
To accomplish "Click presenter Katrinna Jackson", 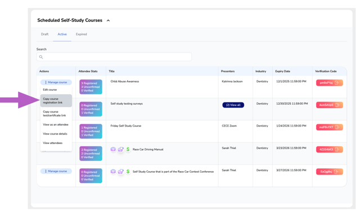I will (232, 82).
